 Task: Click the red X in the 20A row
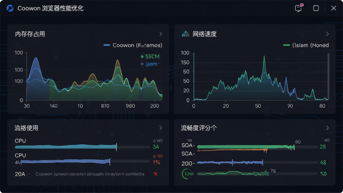tap(155, 174)
